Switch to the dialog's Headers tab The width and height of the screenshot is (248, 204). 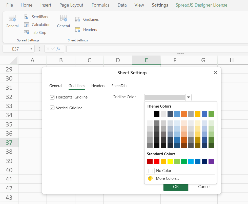98,86
